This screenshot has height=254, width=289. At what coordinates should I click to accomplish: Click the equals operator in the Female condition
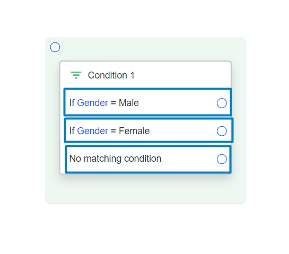click(x=113, y=131)
